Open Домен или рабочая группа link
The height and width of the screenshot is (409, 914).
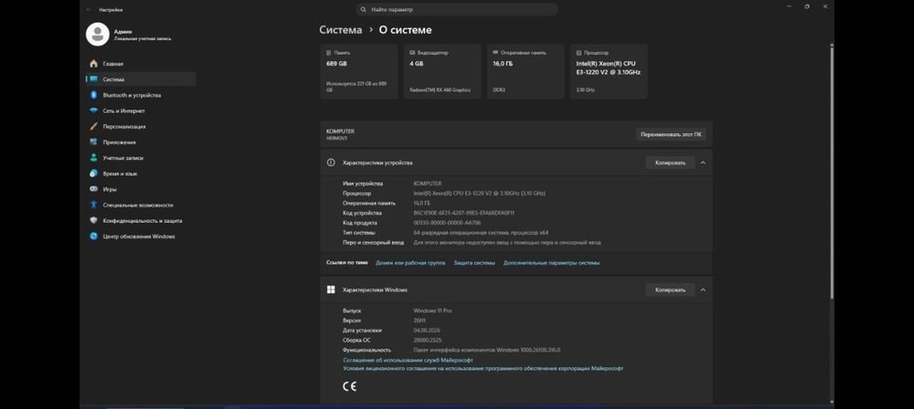click(410, 263)
